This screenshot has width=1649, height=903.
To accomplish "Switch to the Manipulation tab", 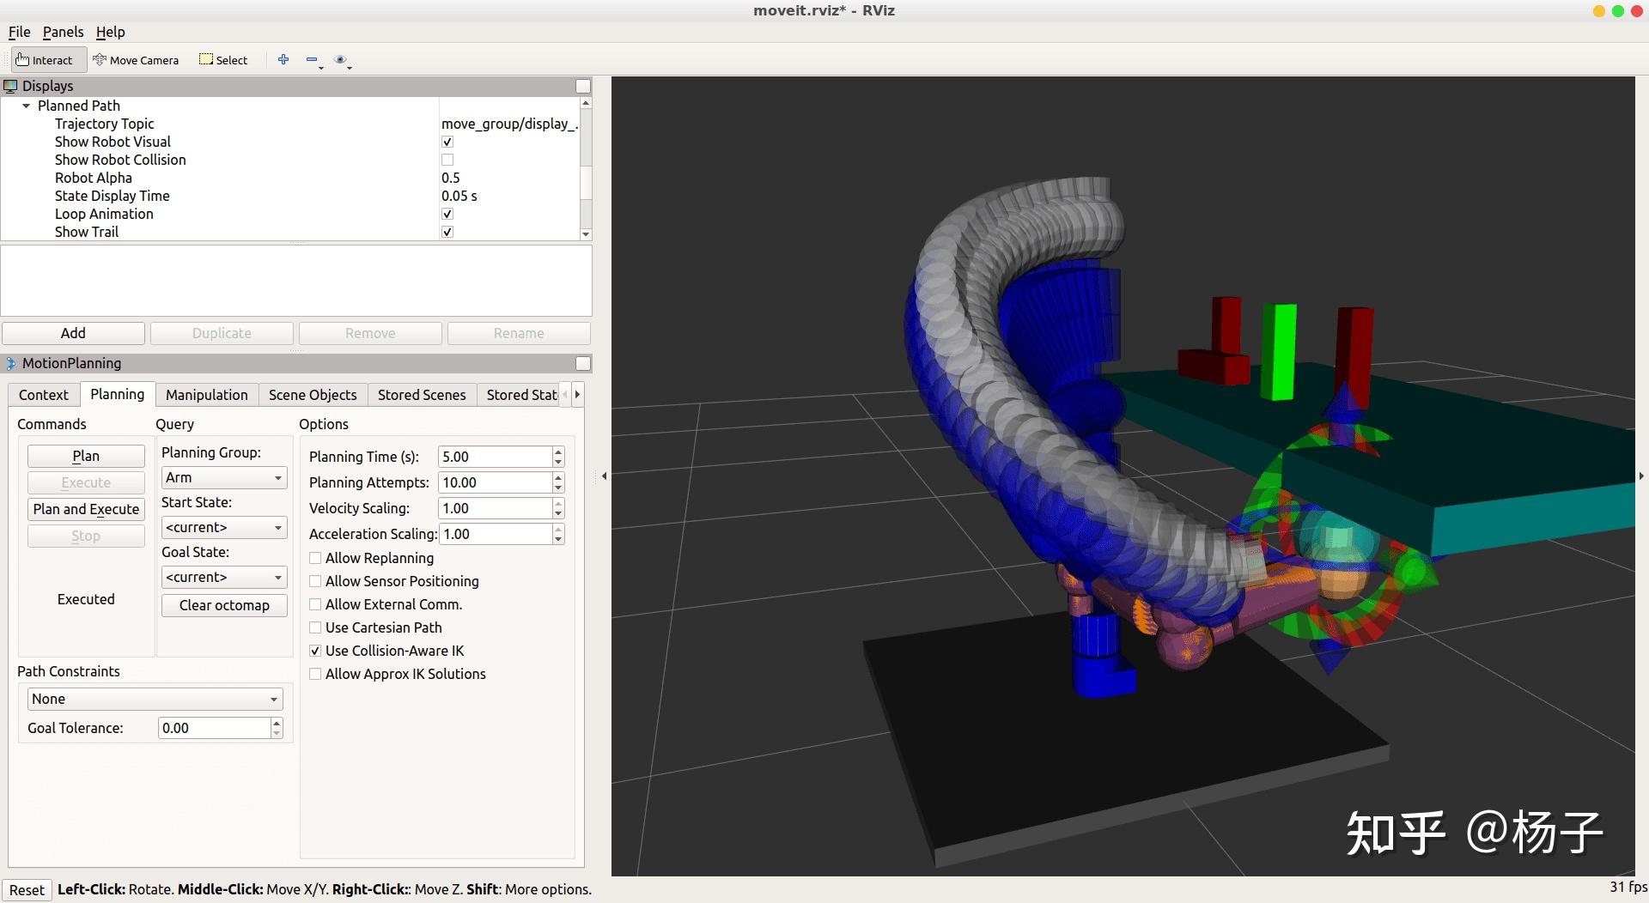I will [206, 395].
